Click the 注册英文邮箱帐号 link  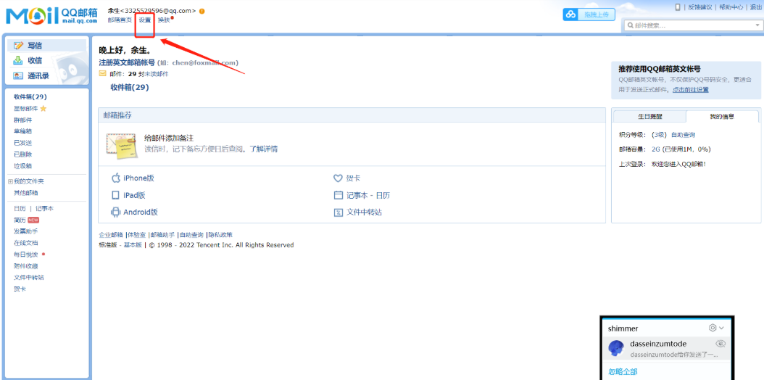tap(127, 62)
